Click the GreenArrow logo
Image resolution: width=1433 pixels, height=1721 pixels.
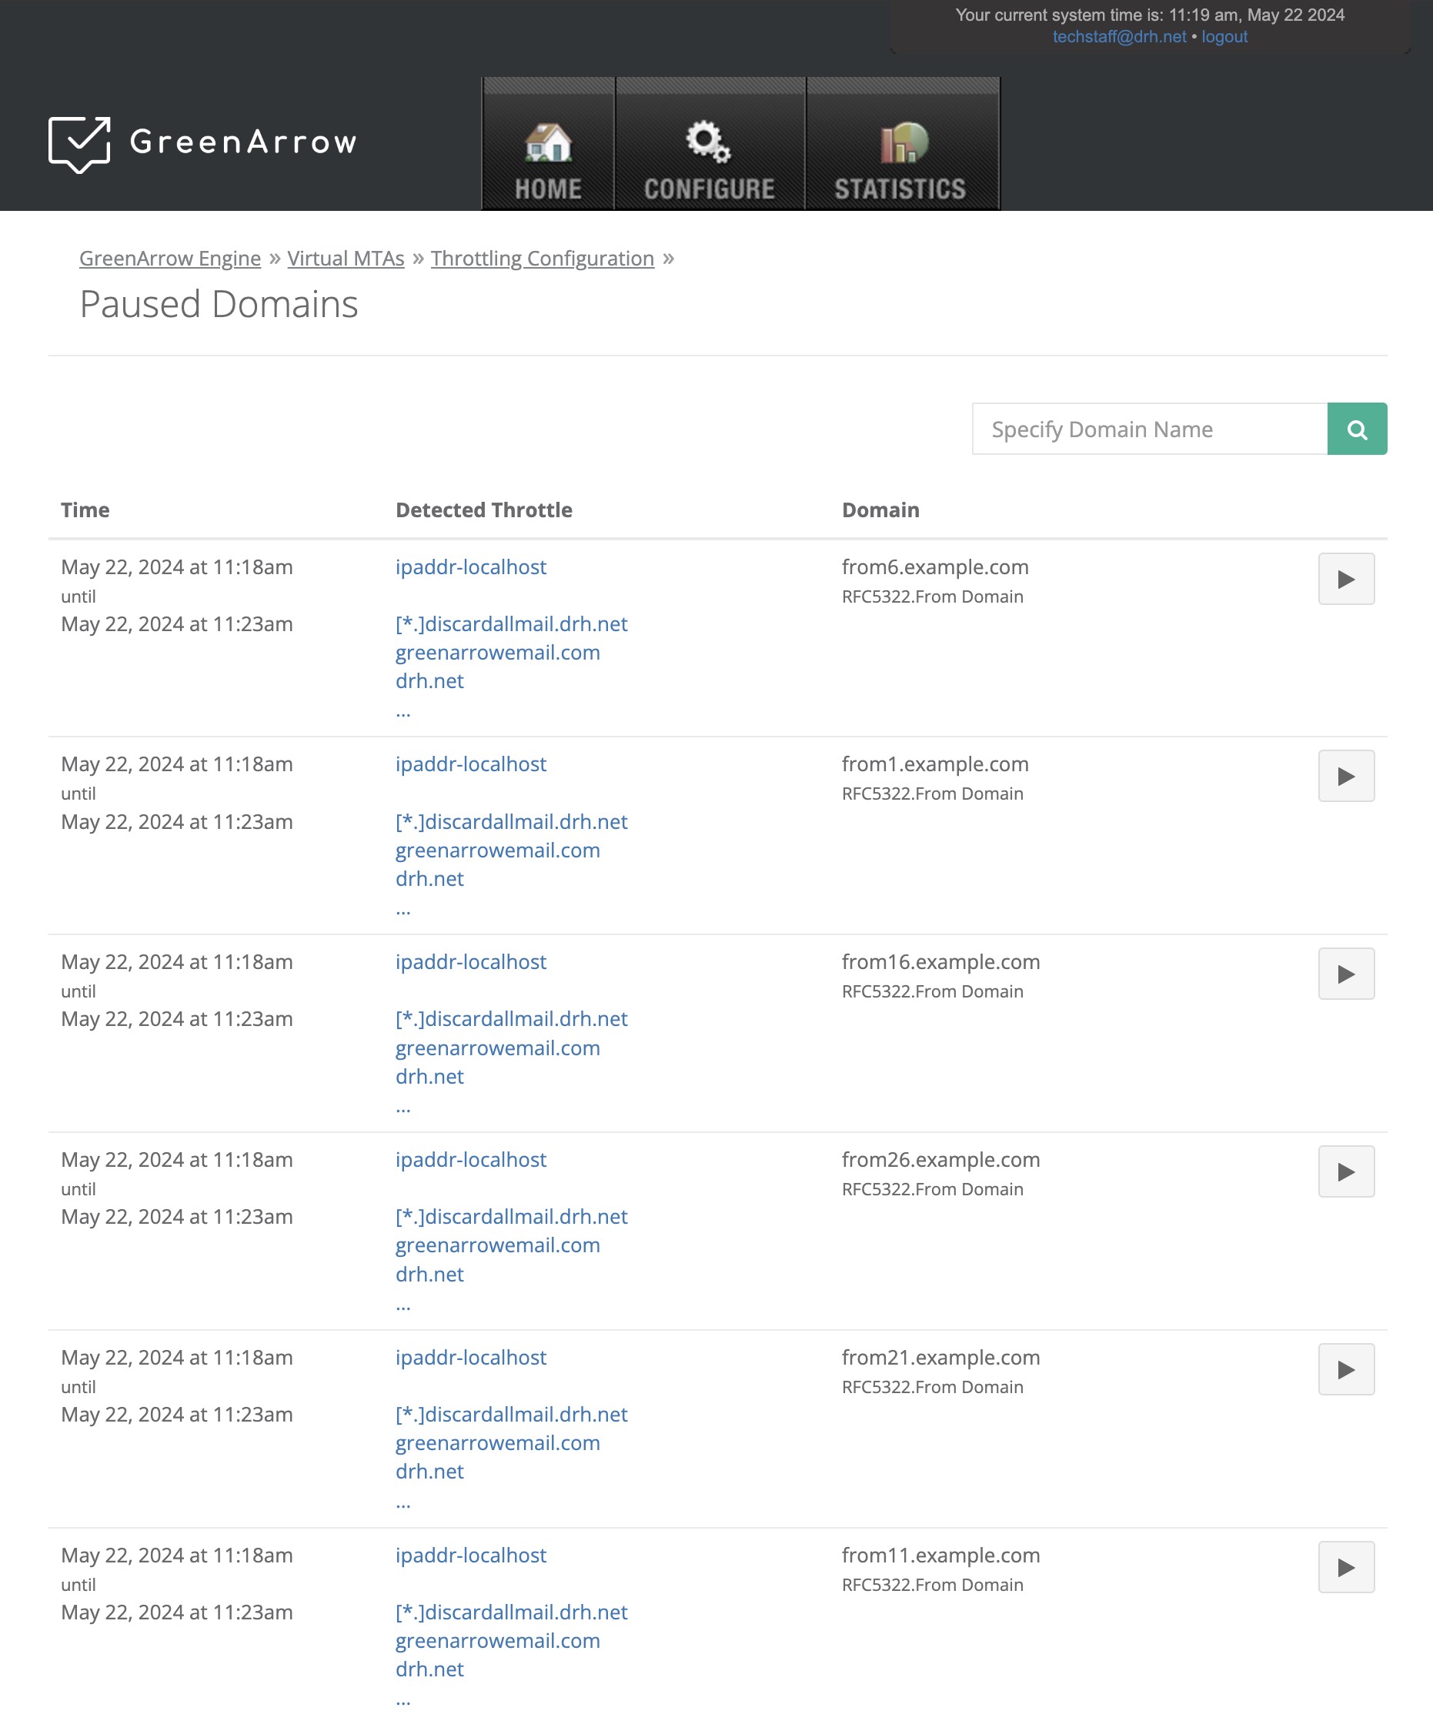tap(202, 143)
